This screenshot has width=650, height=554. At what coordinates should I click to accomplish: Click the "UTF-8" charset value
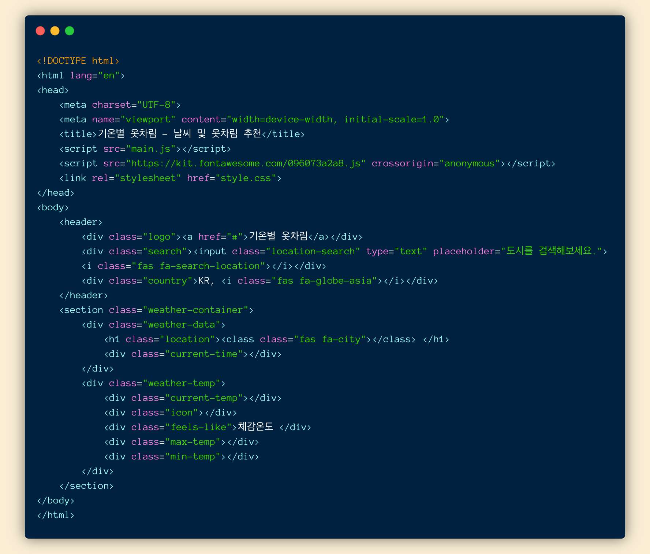point(157,105)
